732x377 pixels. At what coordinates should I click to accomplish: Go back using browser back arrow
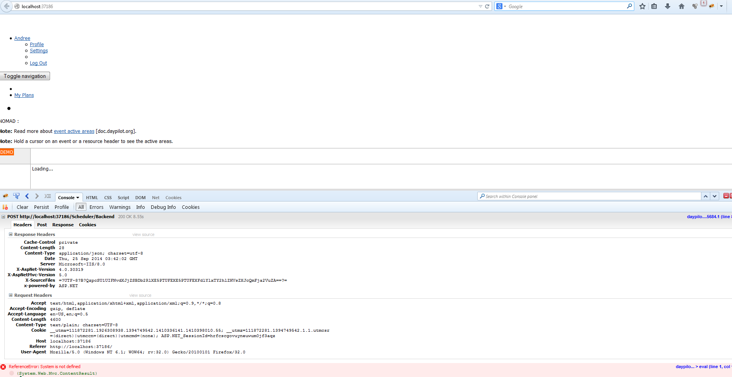click(x=7, y=6)
